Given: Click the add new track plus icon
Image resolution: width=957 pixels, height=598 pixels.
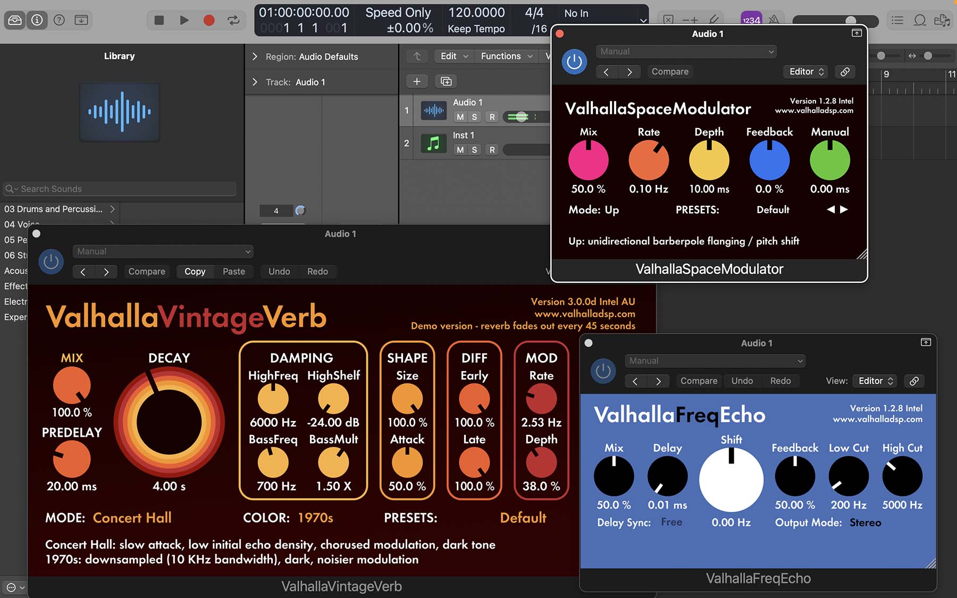Looking at the screenshot, I should point(417,81).
